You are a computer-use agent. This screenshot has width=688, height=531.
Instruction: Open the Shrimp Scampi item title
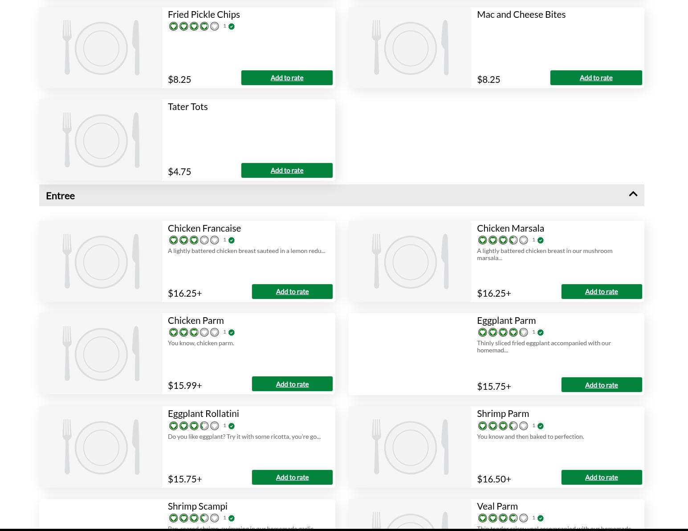pyautogui.click(x=198, y=506)
